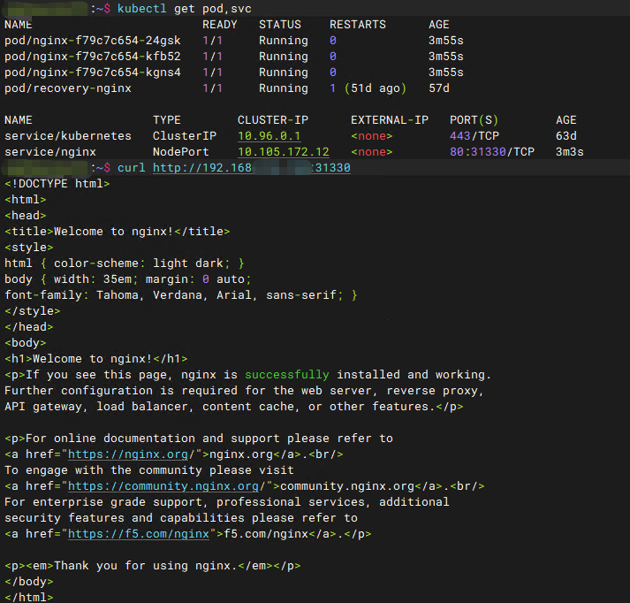
Task: Click 'For online documentation and support' line
Action: click(x=199, y=439)
